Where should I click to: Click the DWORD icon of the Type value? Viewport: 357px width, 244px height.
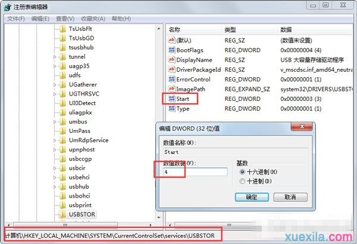tap(171, 109)
